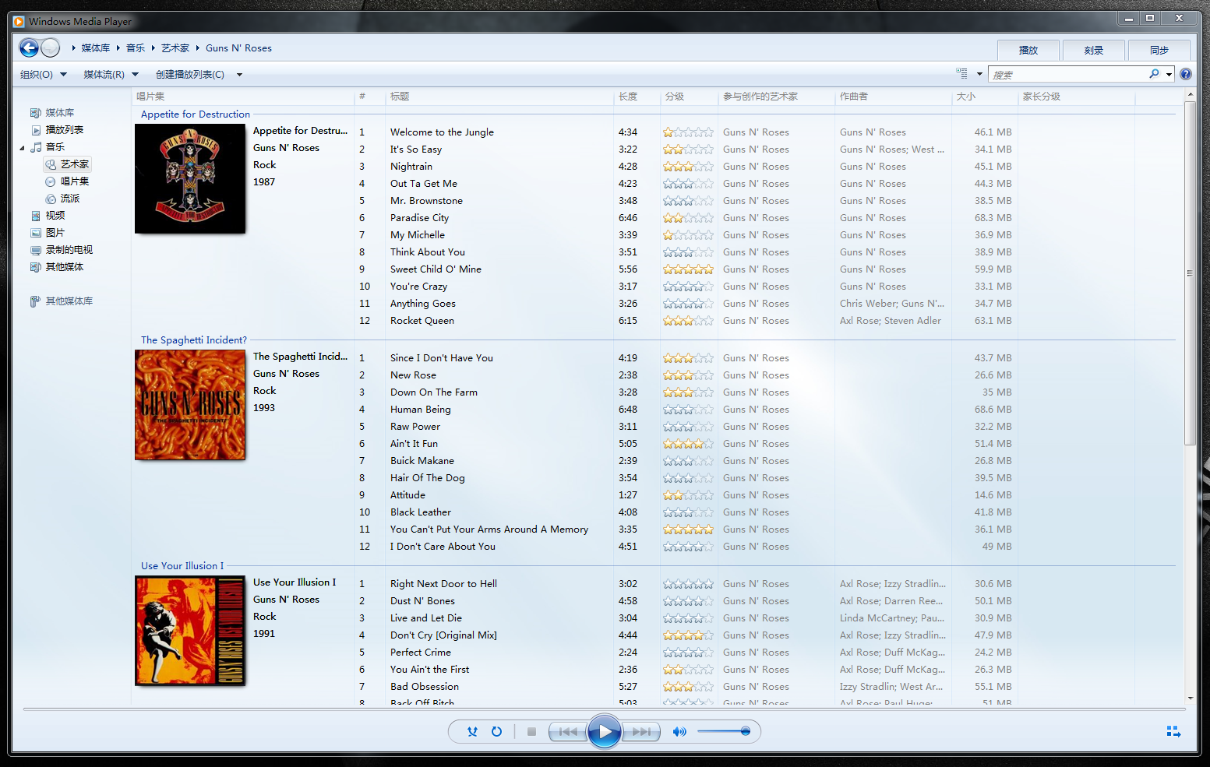
Task: Select 图片 in the navigation pane
Action: point(55,233)
